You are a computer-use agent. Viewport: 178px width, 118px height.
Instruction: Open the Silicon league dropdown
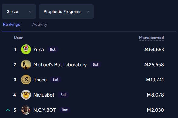click(19, 11)
